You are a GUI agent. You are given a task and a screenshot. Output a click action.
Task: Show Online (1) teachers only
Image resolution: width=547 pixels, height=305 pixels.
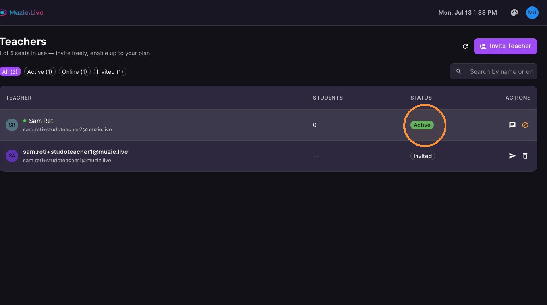tap(74, 72)
